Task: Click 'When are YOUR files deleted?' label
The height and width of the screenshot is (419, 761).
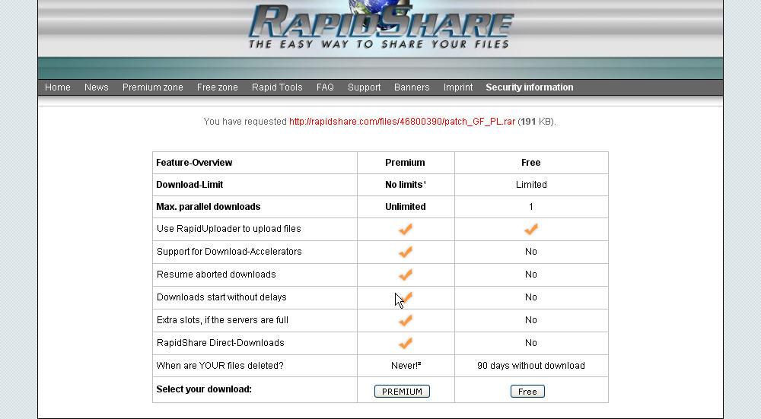Action: click(220, 366)
